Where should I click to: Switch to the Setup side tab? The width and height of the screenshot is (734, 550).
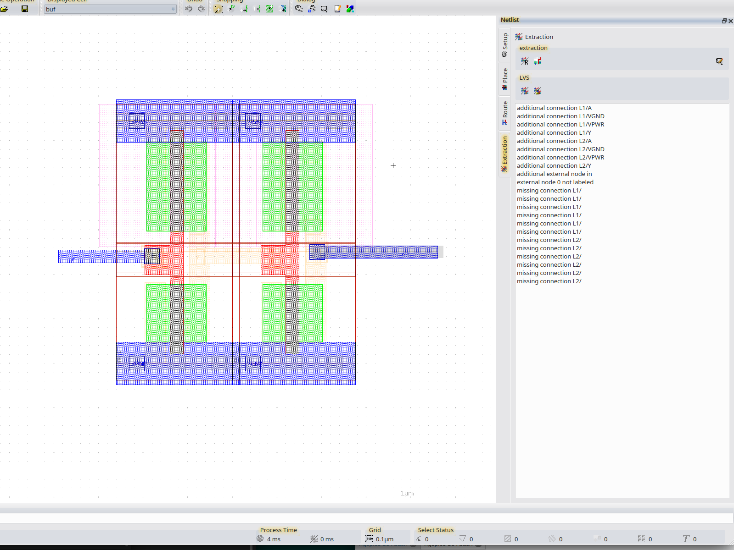tap(505, 45)
